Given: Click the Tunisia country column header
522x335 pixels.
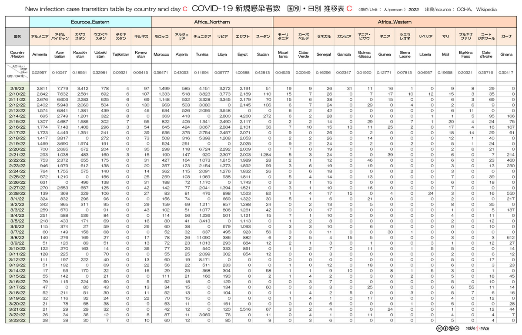Looking at the screenshot, I should [202, 55].
